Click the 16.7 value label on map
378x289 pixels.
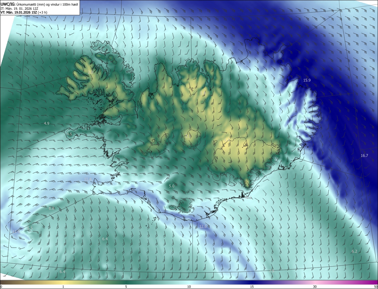(x=364, y=155)
